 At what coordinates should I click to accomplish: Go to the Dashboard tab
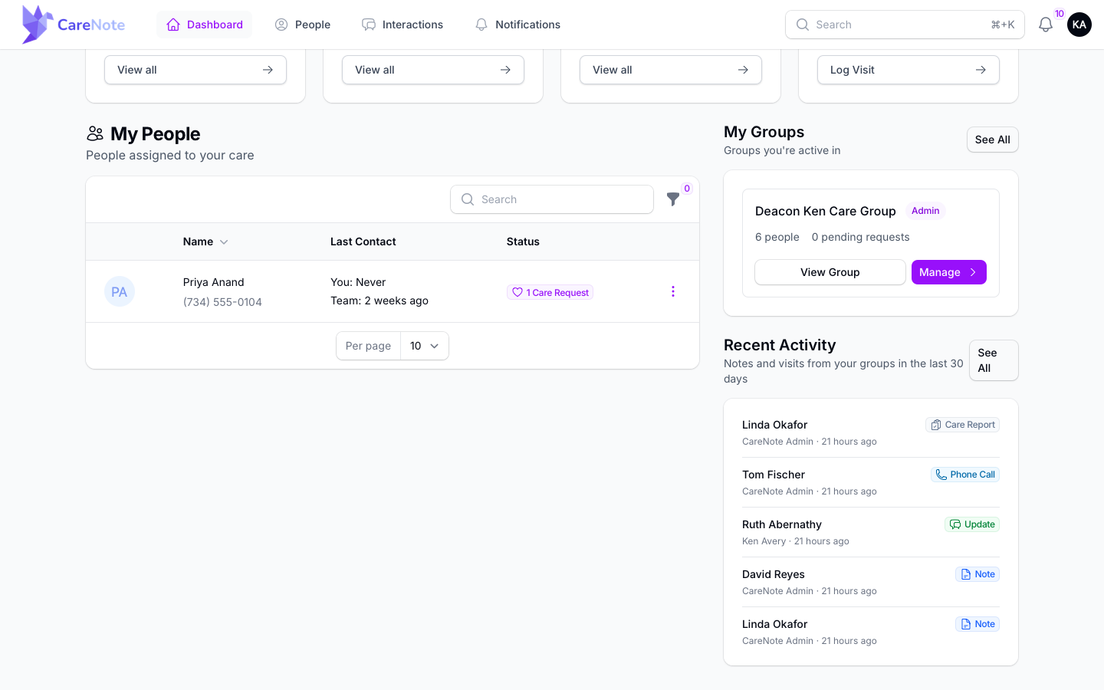pyautogui.click(x=205, y=25)
